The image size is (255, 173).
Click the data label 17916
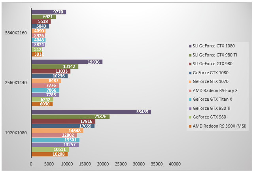[86, 121]
